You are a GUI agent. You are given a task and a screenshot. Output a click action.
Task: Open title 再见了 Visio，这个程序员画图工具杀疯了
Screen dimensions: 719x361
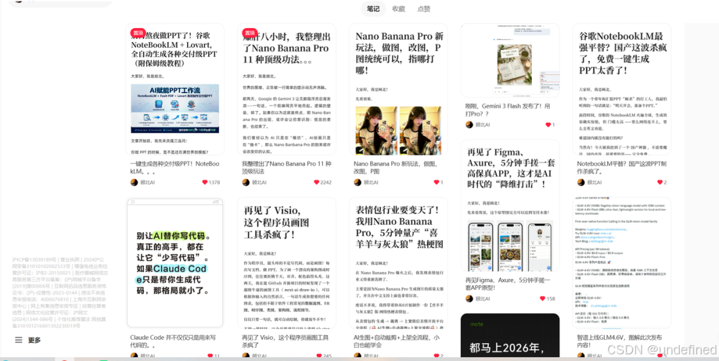coord(285,341)
